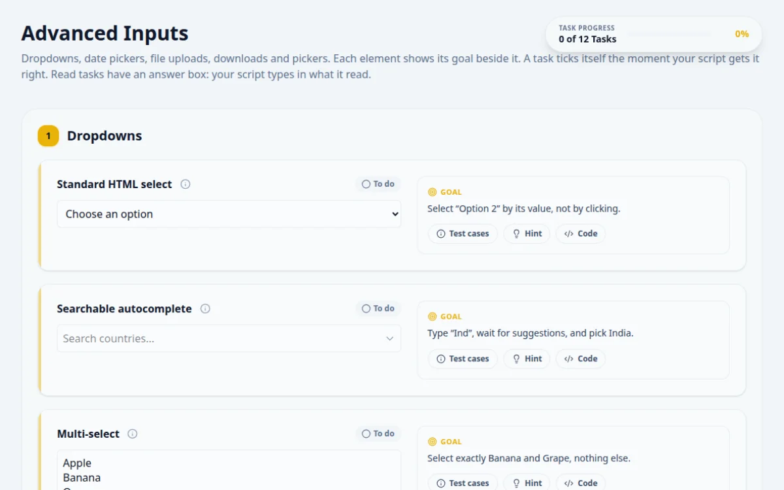Click To do status on Searchable autocomplete
The image size is (784, 490).
coord(378,308)
